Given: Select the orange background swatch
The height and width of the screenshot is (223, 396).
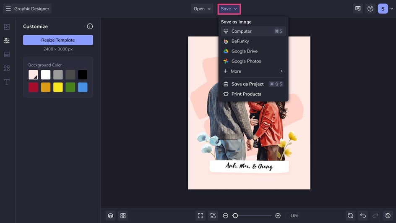Looking at the screenshot, I should click(46, 87).
